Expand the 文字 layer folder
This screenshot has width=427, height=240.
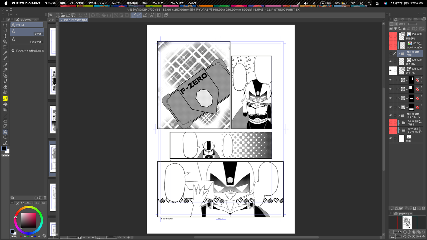pyautogui.click(x=399, y=53)
